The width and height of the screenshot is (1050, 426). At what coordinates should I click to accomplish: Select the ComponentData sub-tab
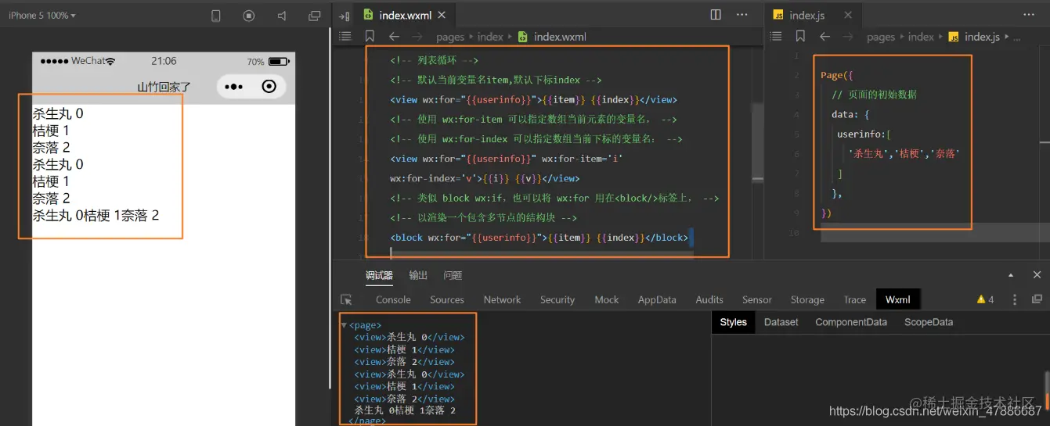[x=851, y=322]
